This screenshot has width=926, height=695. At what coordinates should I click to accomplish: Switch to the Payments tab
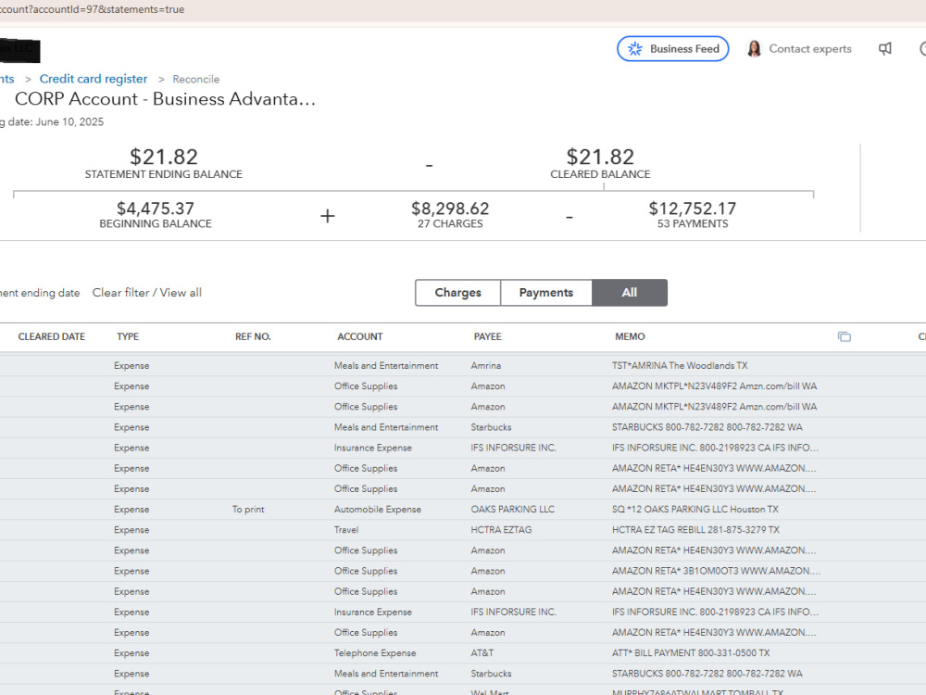(545, 293)
